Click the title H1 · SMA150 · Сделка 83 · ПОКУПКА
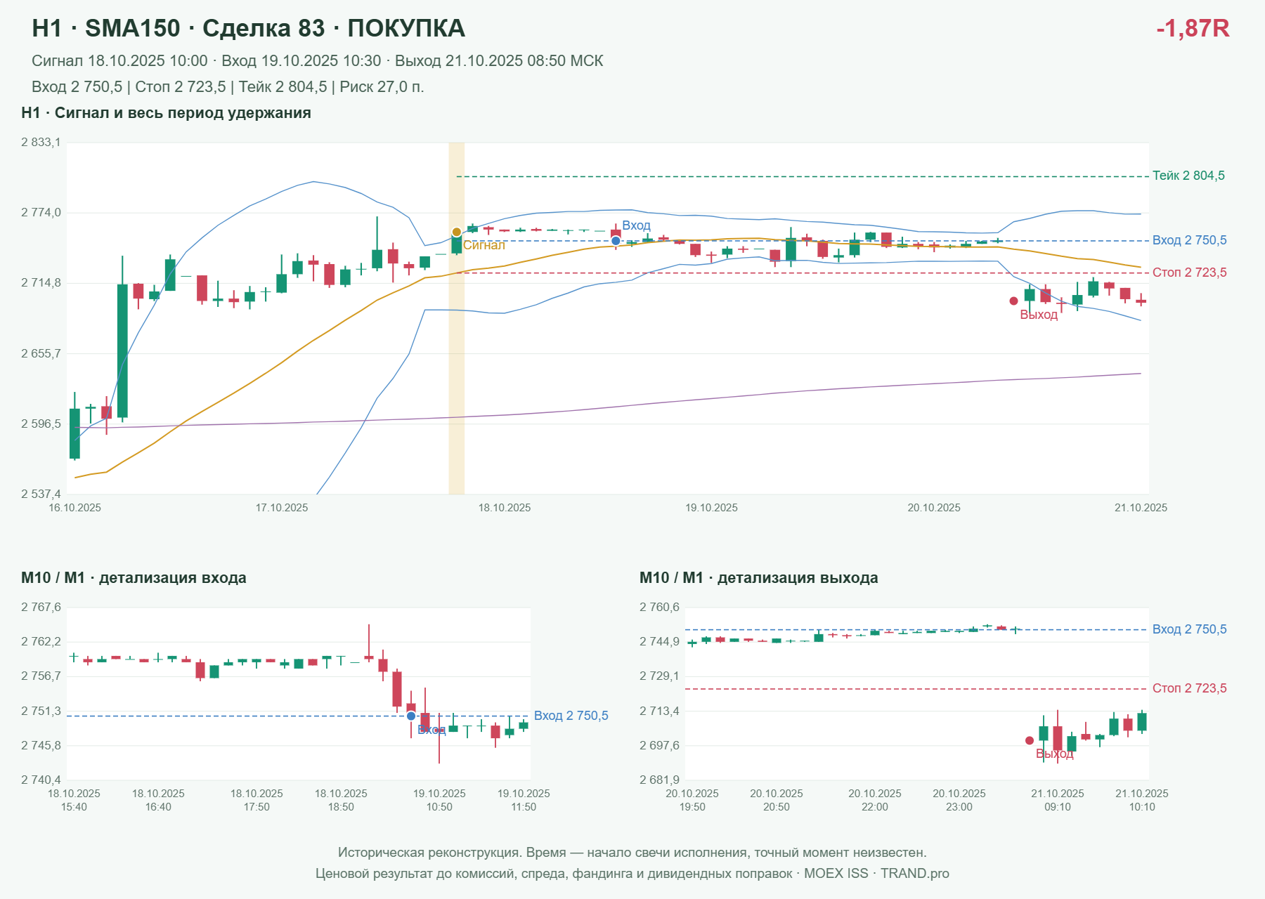 248,28
